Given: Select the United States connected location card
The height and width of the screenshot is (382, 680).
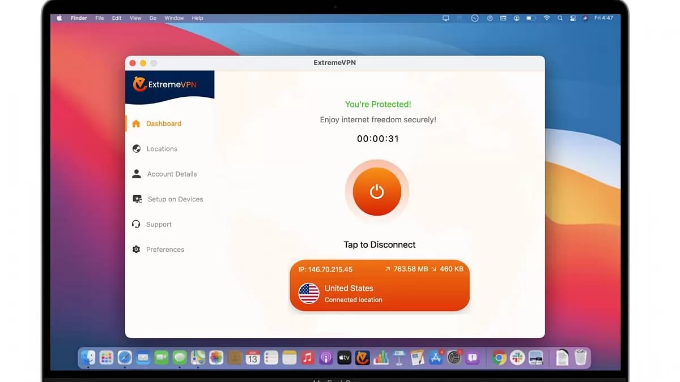Looking at the screenshot, I should [x=379, y=293].
